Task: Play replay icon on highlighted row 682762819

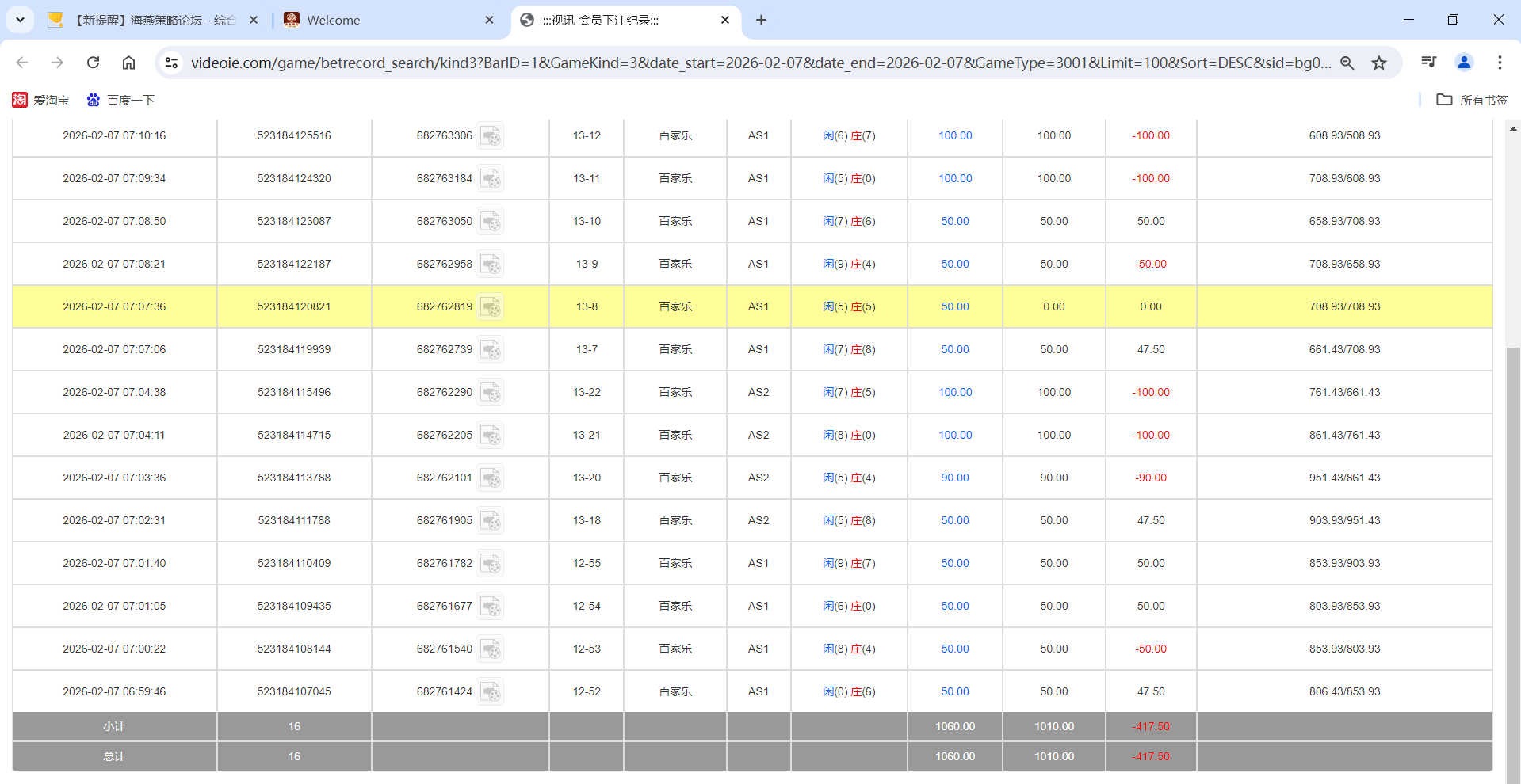Action: coord(491,306)
